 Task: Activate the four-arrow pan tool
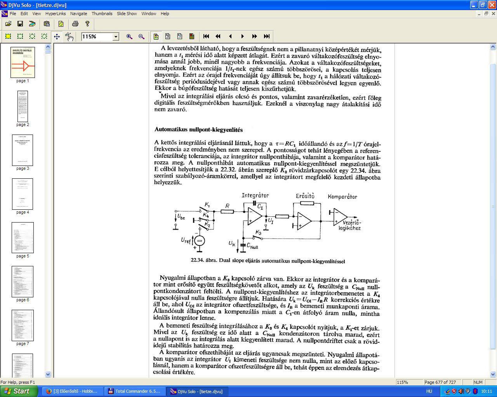pyautogui.click(x=57, y=36)
